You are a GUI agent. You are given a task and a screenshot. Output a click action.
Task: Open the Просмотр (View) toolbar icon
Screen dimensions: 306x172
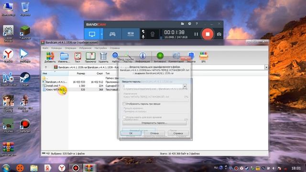pyautogui.click(x=90, y=57)
